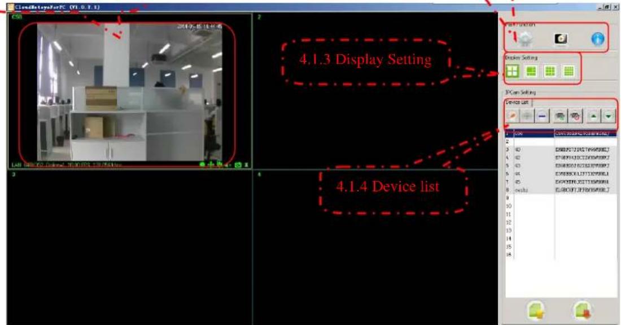This screenshot has height=325, width=621.
Task: Open the blue info about icon
Action: click(x=598, y=39)
